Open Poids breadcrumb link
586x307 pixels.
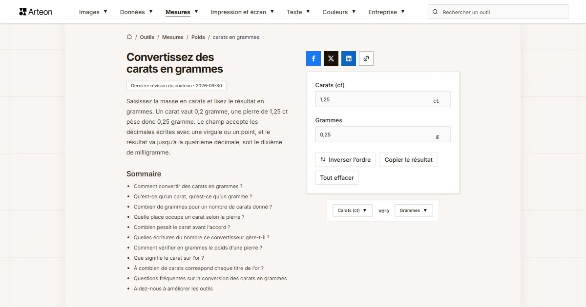(198, 37)
